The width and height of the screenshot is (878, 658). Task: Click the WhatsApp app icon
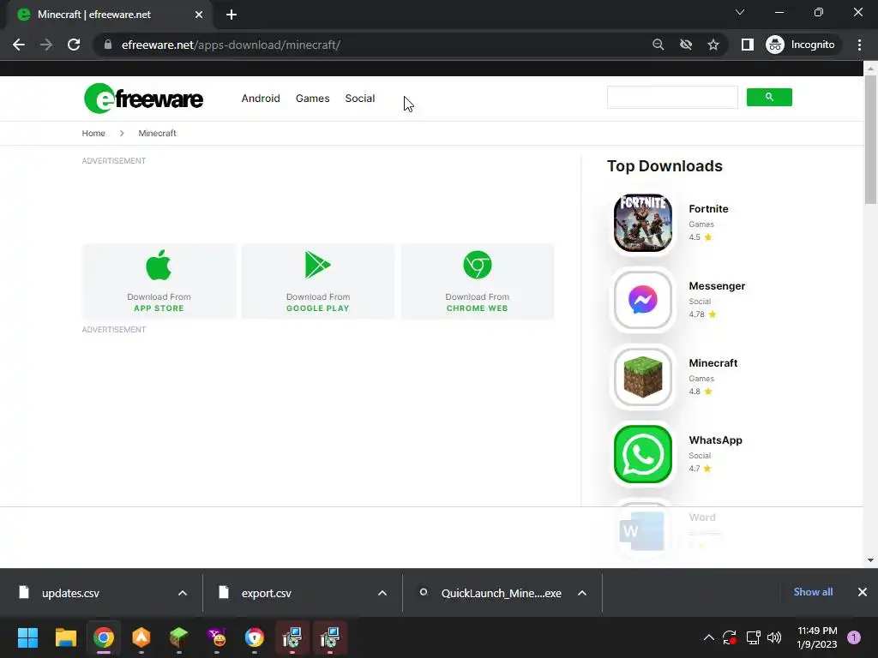643,454
